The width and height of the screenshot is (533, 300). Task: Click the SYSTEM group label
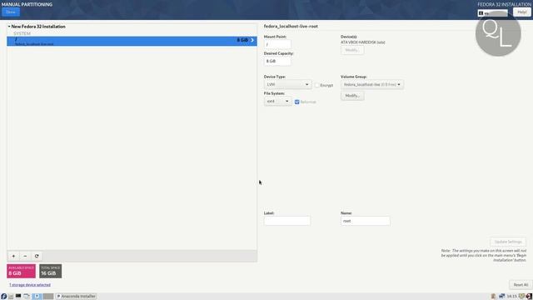(22, 33)
